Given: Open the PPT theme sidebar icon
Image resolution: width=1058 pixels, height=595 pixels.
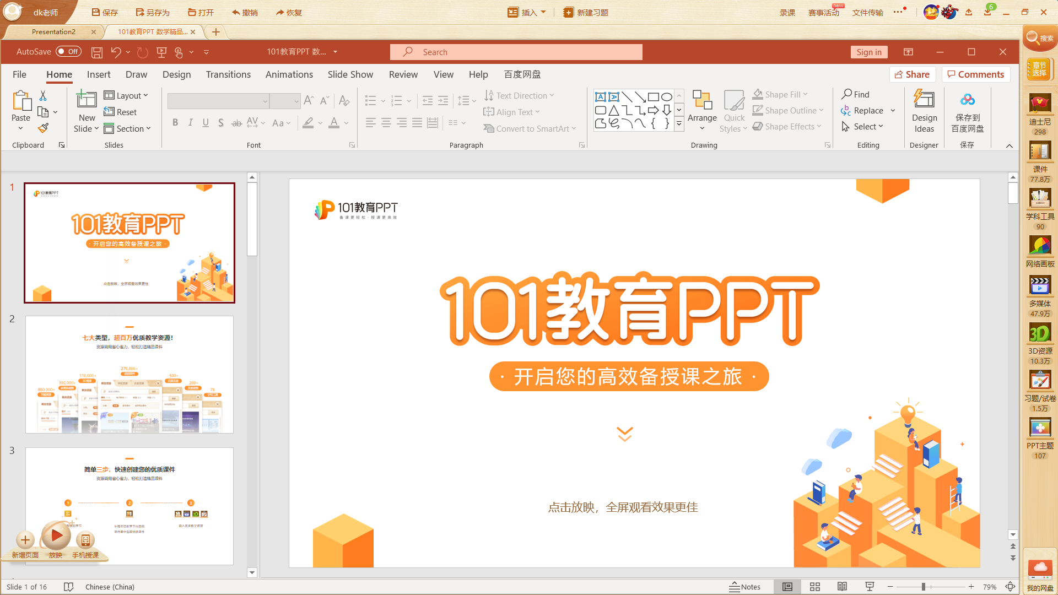Looking at the screenshot, I should [1040, 428].
